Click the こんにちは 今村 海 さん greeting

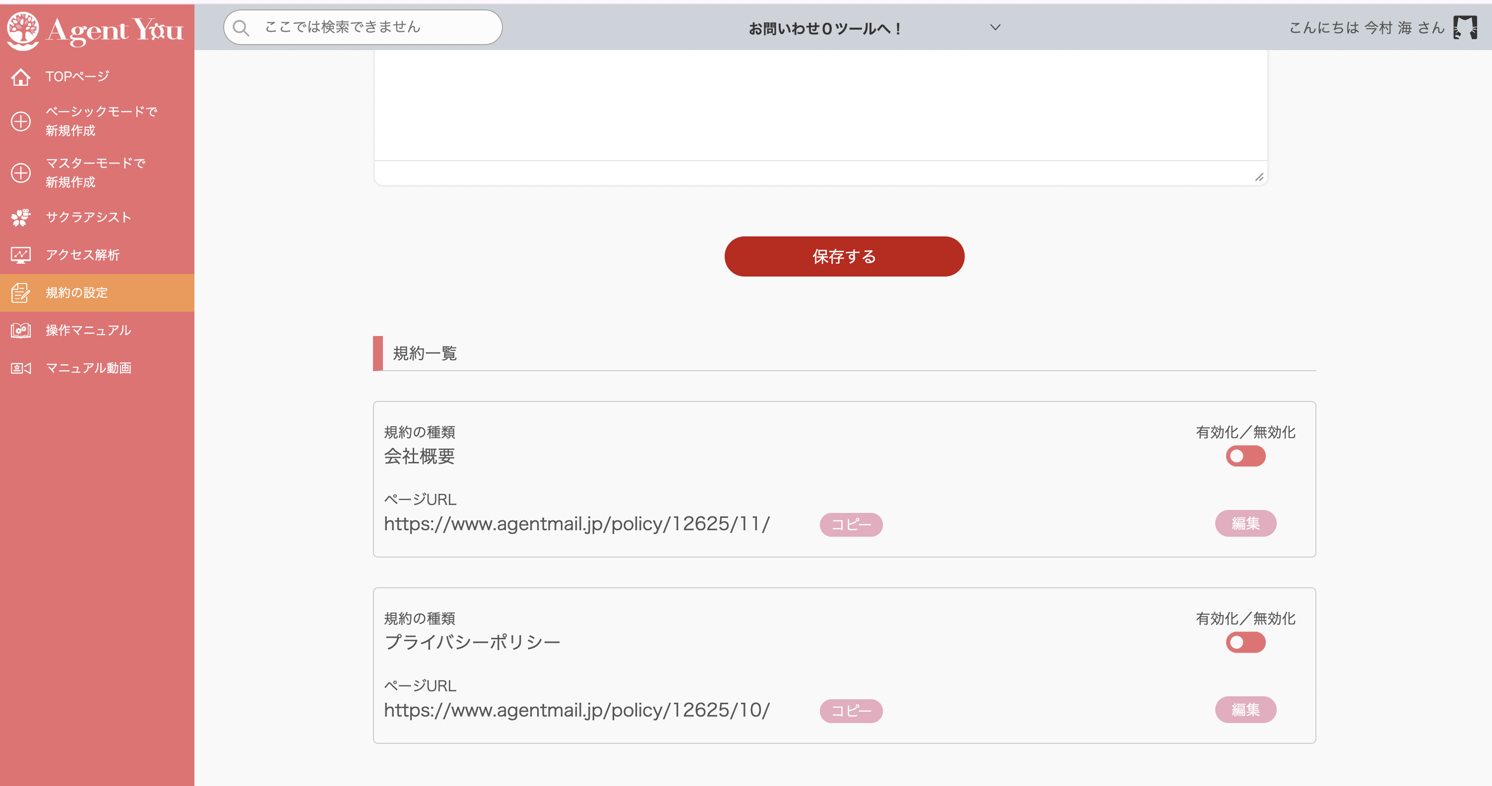pyautogui.click(x=1367, y=28)
